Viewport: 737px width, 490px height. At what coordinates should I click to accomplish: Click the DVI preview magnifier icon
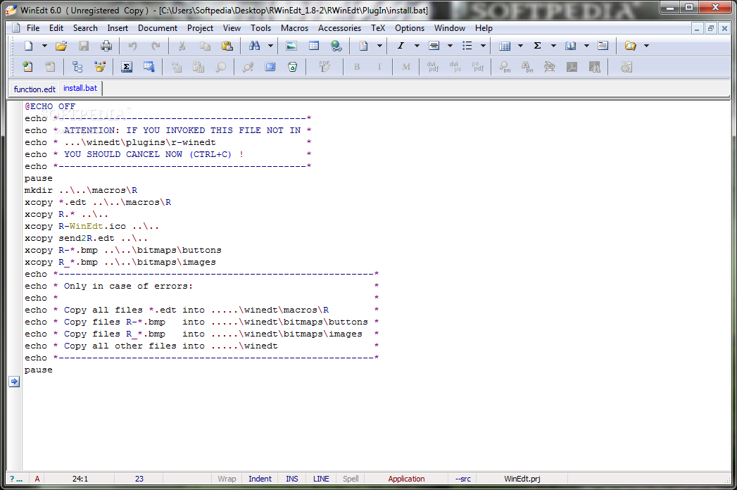pyautogui.click(x=505, y=68)
